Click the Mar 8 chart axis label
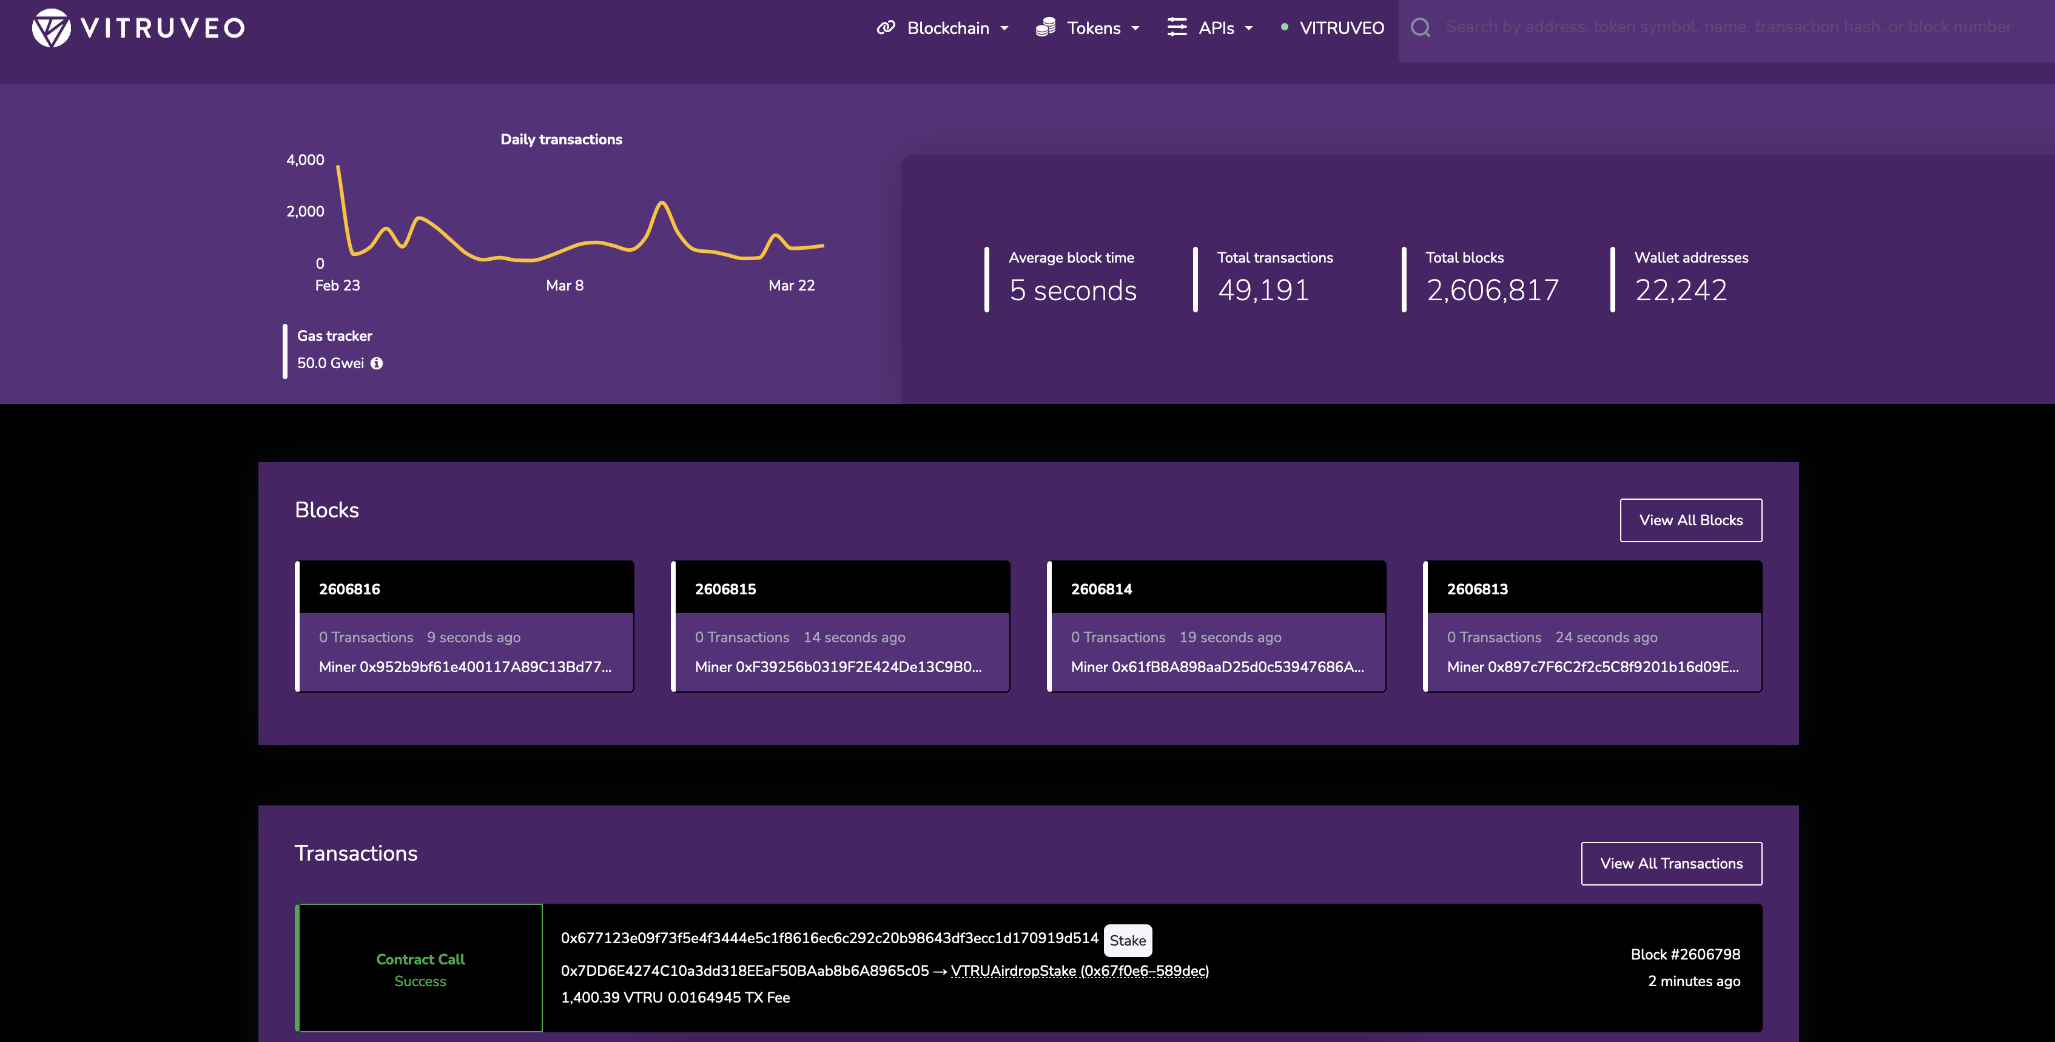 point(565,286)
